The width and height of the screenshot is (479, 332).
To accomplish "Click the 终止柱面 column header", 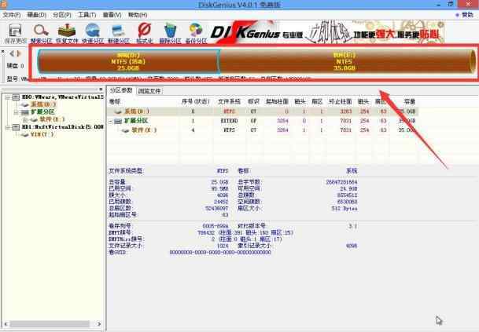I will pos(341,101).
